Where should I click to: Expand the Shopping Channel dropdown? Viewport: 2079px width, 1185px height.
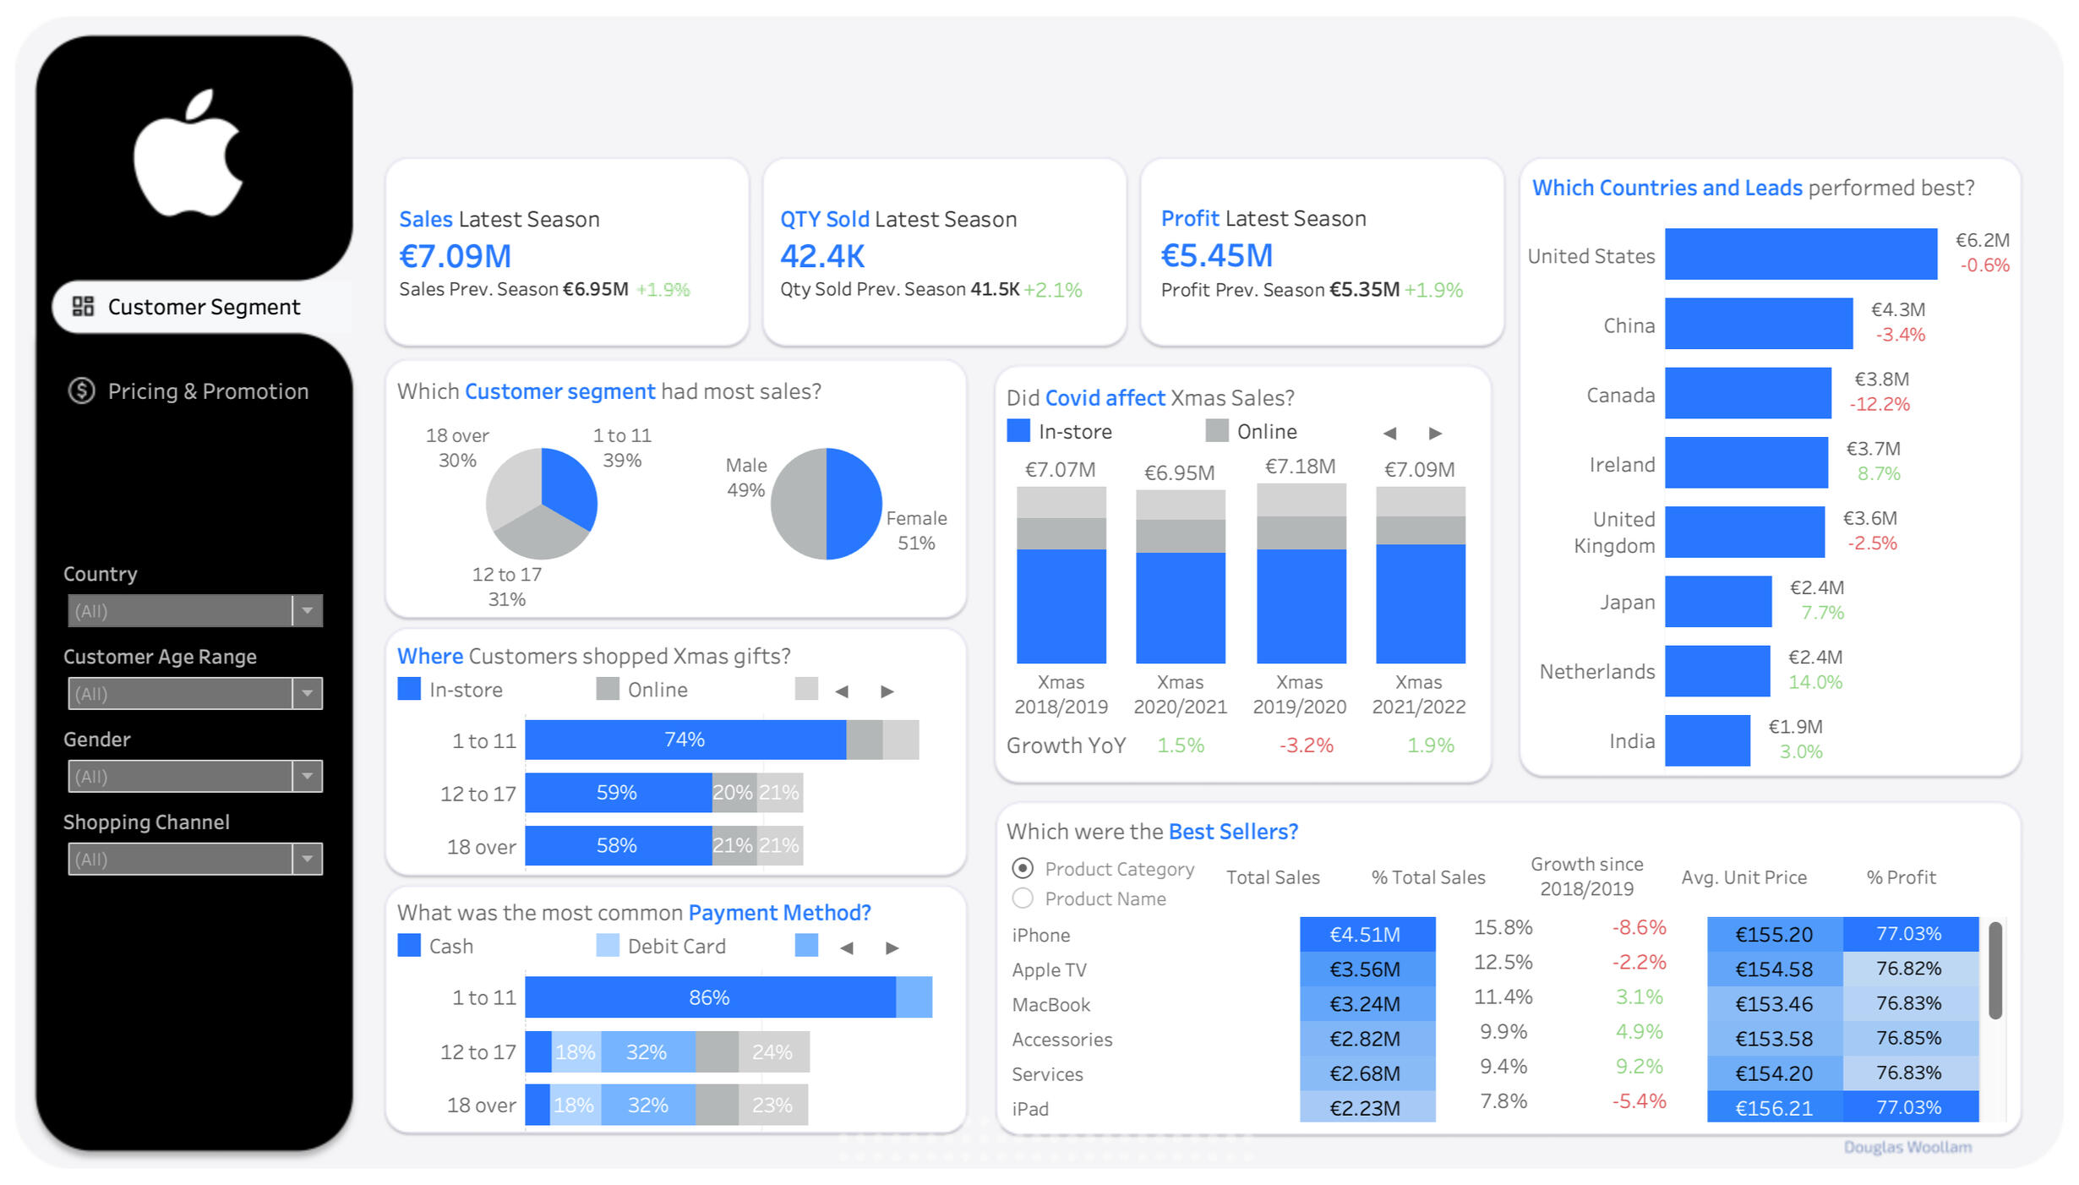pos(308,859)
